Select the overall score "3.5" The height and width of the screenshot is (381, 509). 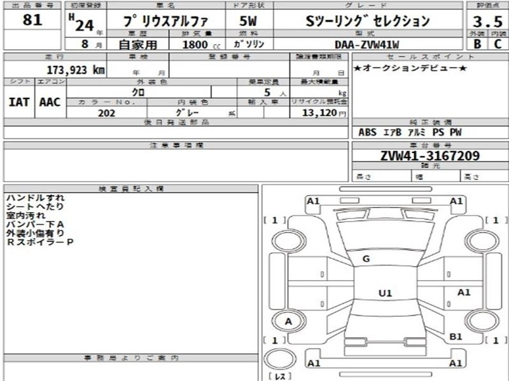487,22
